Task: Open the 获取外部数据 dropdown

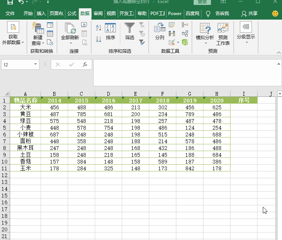Action: pyautogui.click(x=13, y=33)
